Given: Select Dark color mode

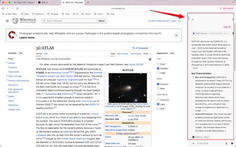Looking at the screenshot, I should 158,108.
